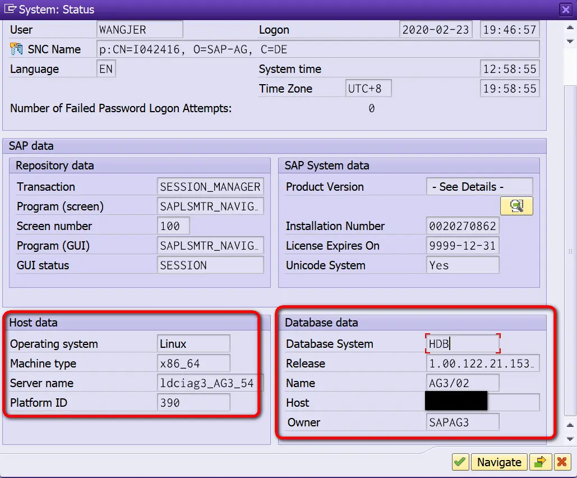The image size is (577, 478).
Task: Click the Server name ldciag3_AG3_54 field
Action: tap(210, 383)
